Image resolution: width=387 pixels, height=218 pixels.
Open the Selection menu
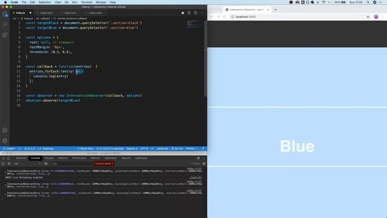tap(45, 2)
